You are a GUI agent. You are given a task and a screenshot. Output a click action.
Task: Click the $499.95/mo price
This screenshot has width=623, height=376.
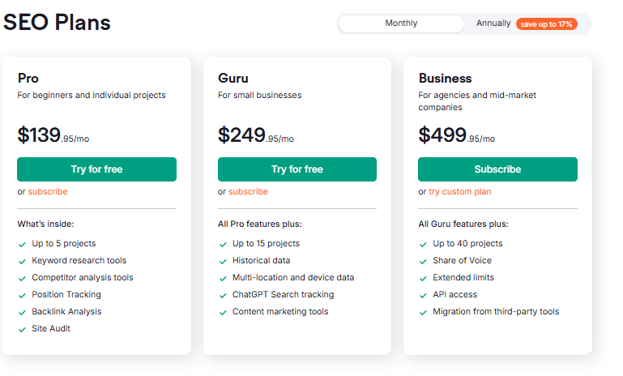(x=457, y=135)
